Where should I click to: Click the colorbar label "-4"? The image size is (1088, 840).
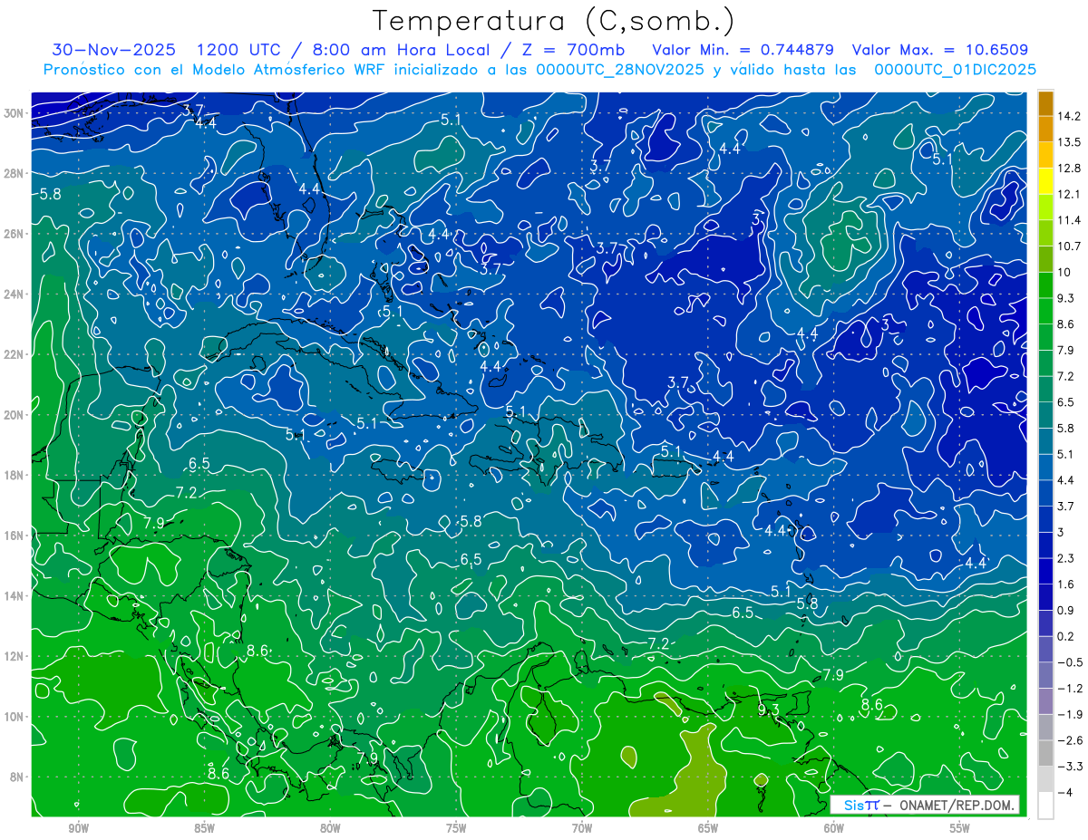point(1064,792)
